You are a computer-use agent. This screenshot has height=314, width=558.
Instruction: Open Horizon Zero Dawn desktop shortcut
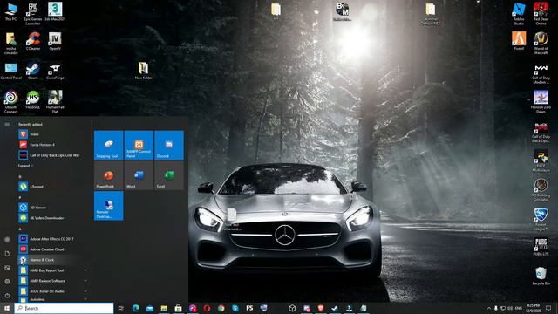coord(541,102)
